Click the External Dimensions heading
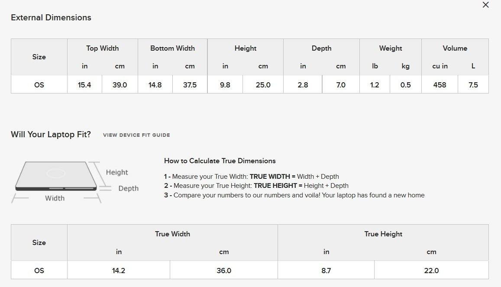The width and height of the screenshot is (501, 287). (x=51, y=18)
